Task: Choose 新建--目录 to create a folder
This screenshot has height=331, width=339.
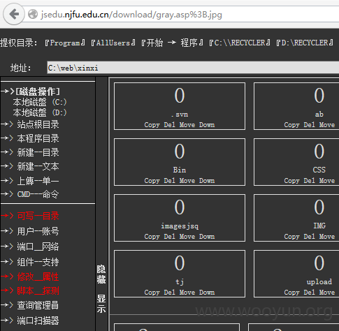Action: tap(38, 152)
